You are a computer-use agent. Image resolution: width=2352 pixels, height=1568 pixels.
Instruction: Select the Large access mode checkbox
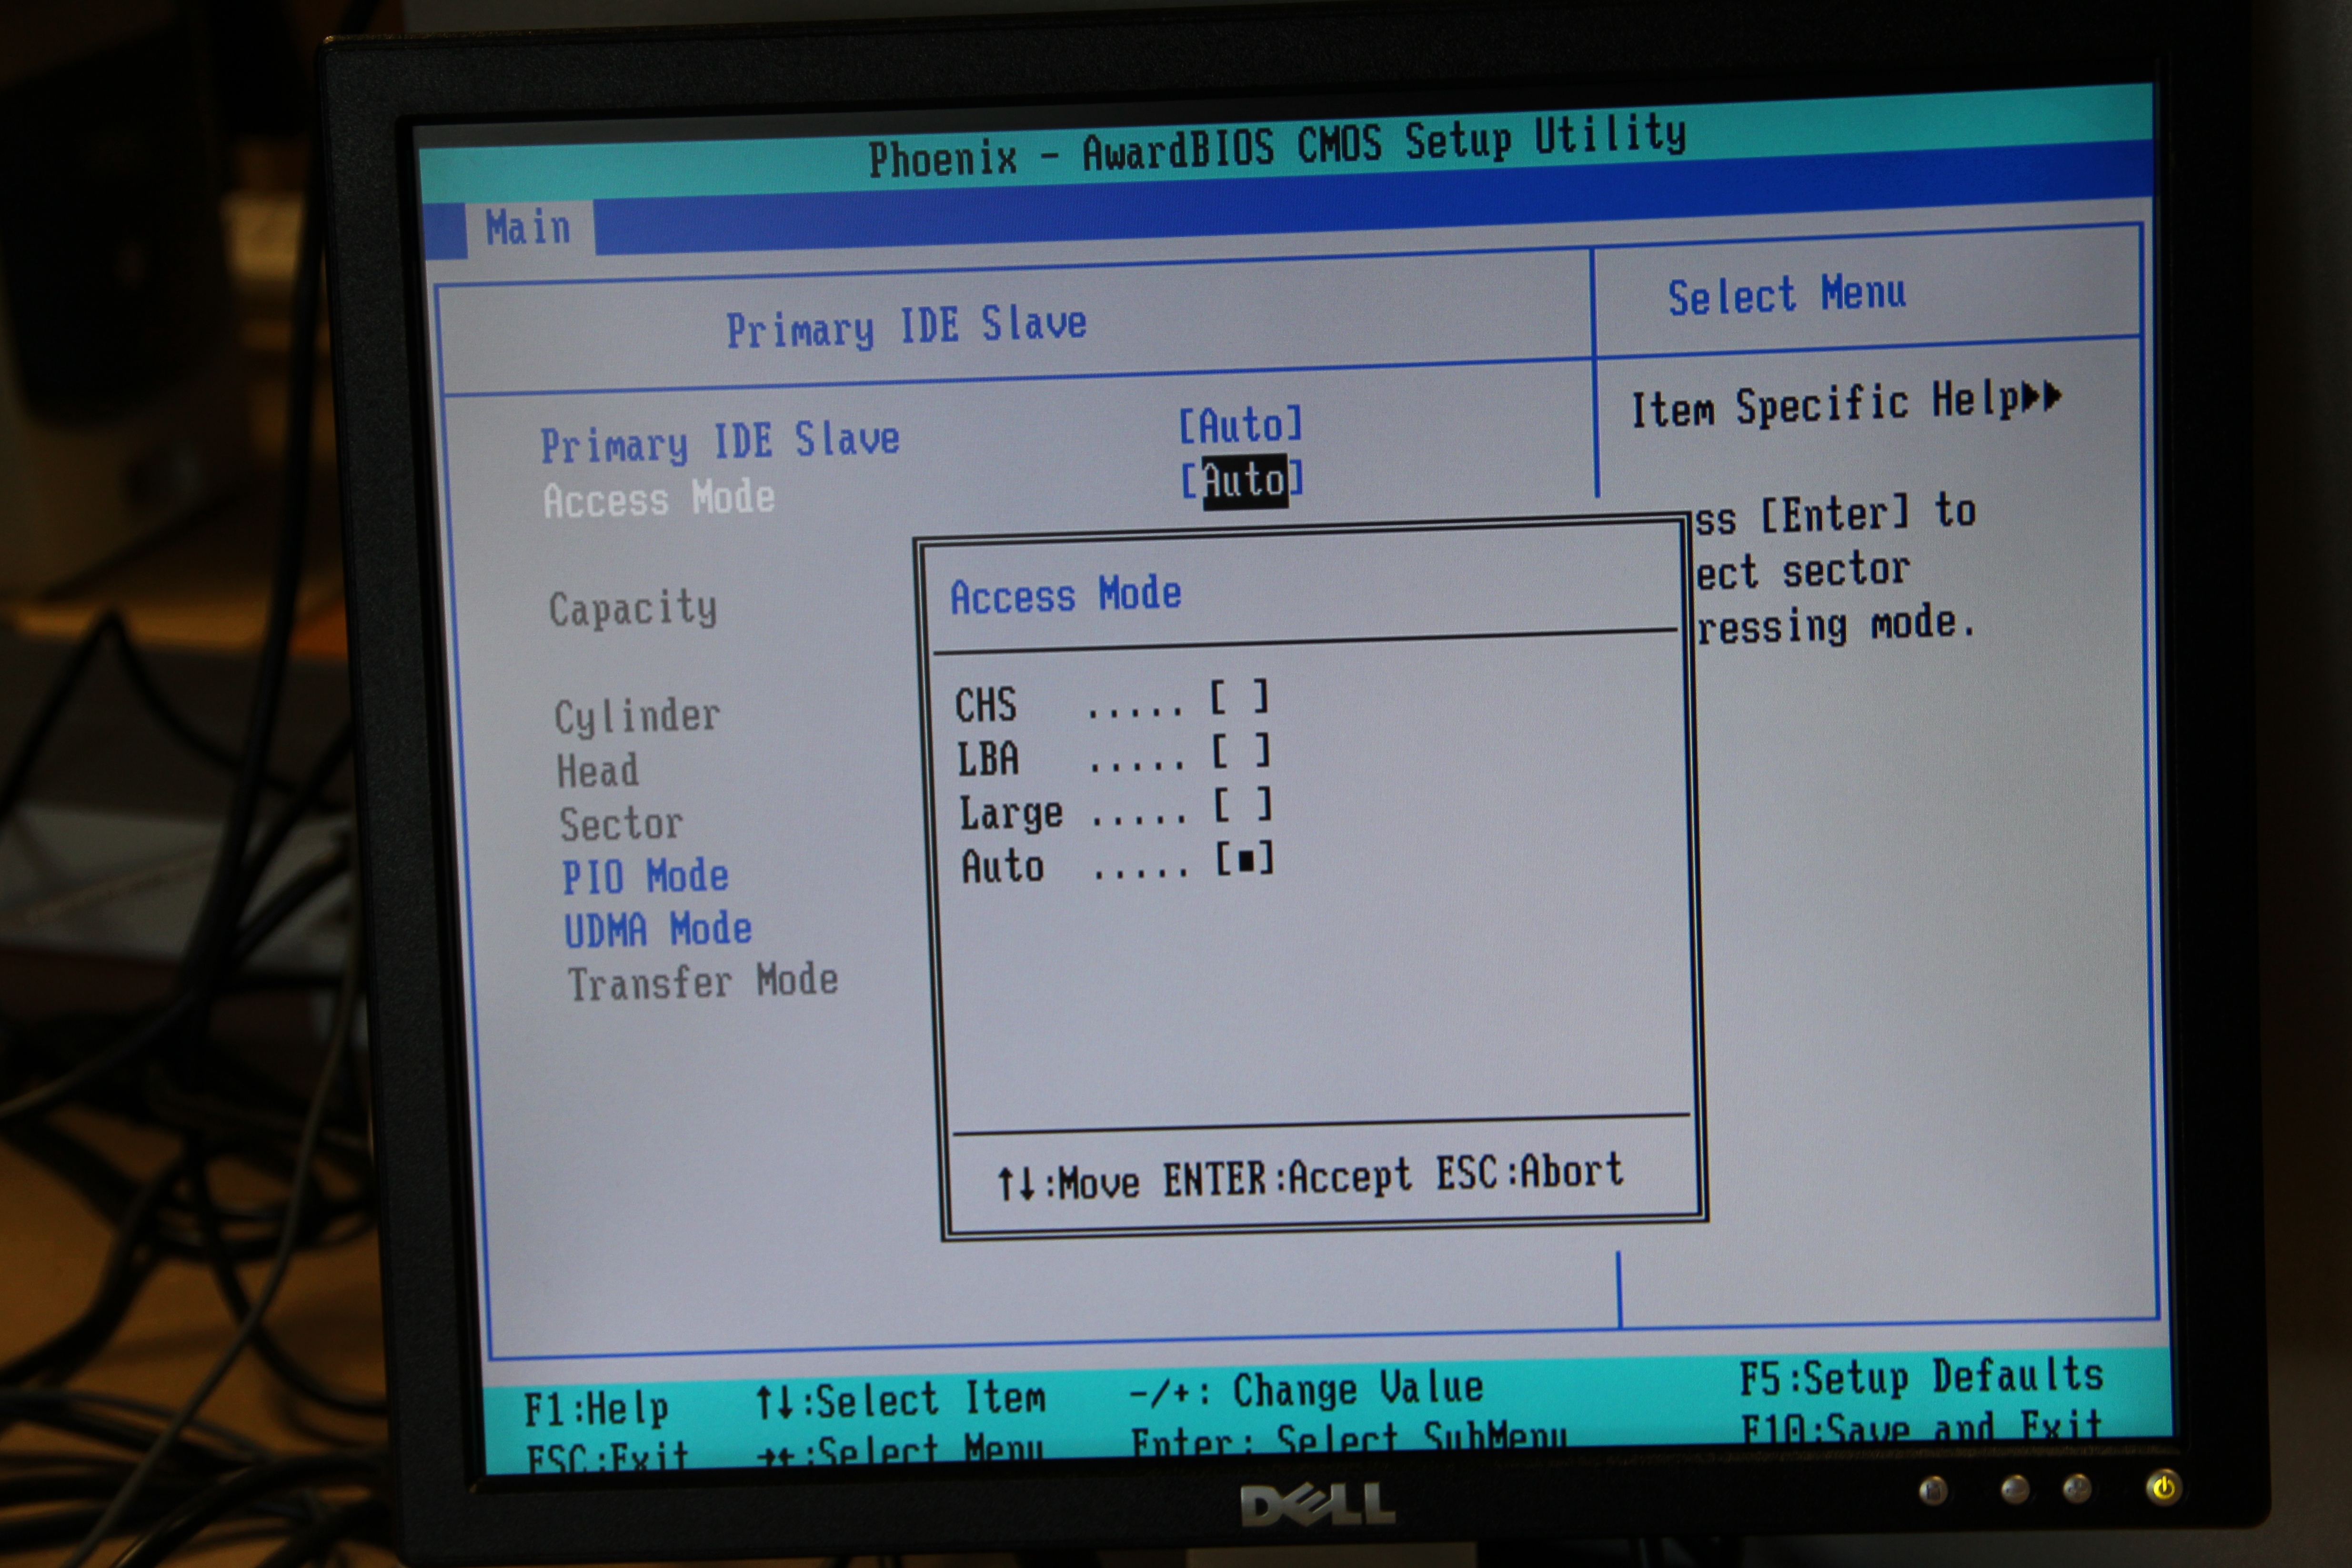(1244, 805)
